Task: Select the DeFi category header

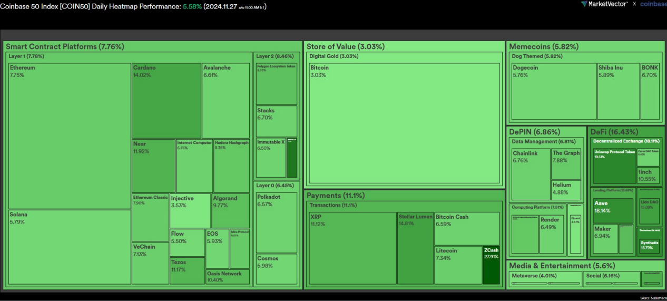Action: point(614,132)
